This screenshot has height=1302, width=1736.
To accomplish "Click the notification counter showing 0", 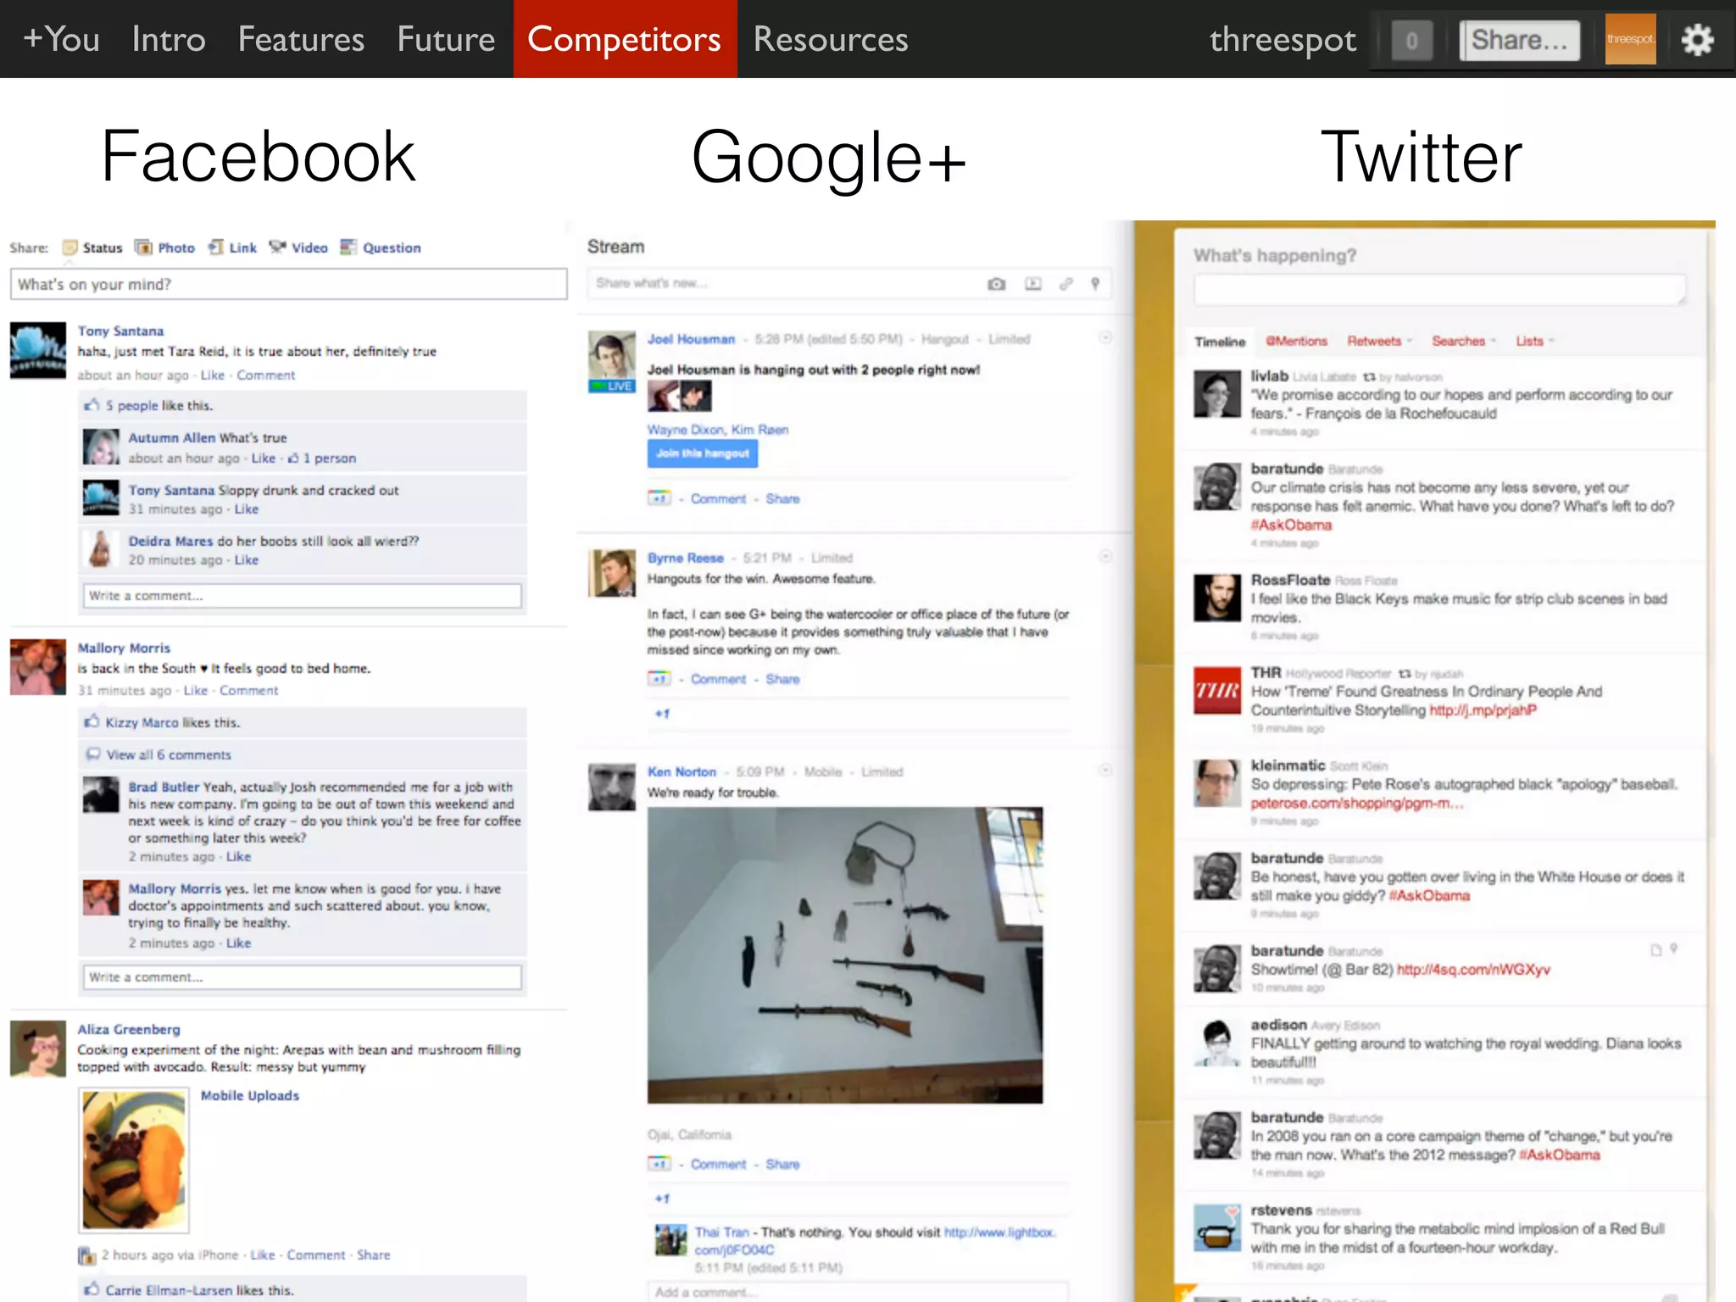I will point(1411,40).
